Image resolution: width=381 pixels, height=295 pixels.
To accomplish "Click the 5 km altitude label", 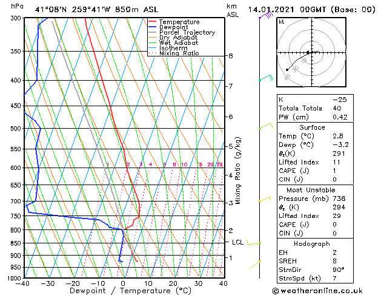I will pos(231,146).
